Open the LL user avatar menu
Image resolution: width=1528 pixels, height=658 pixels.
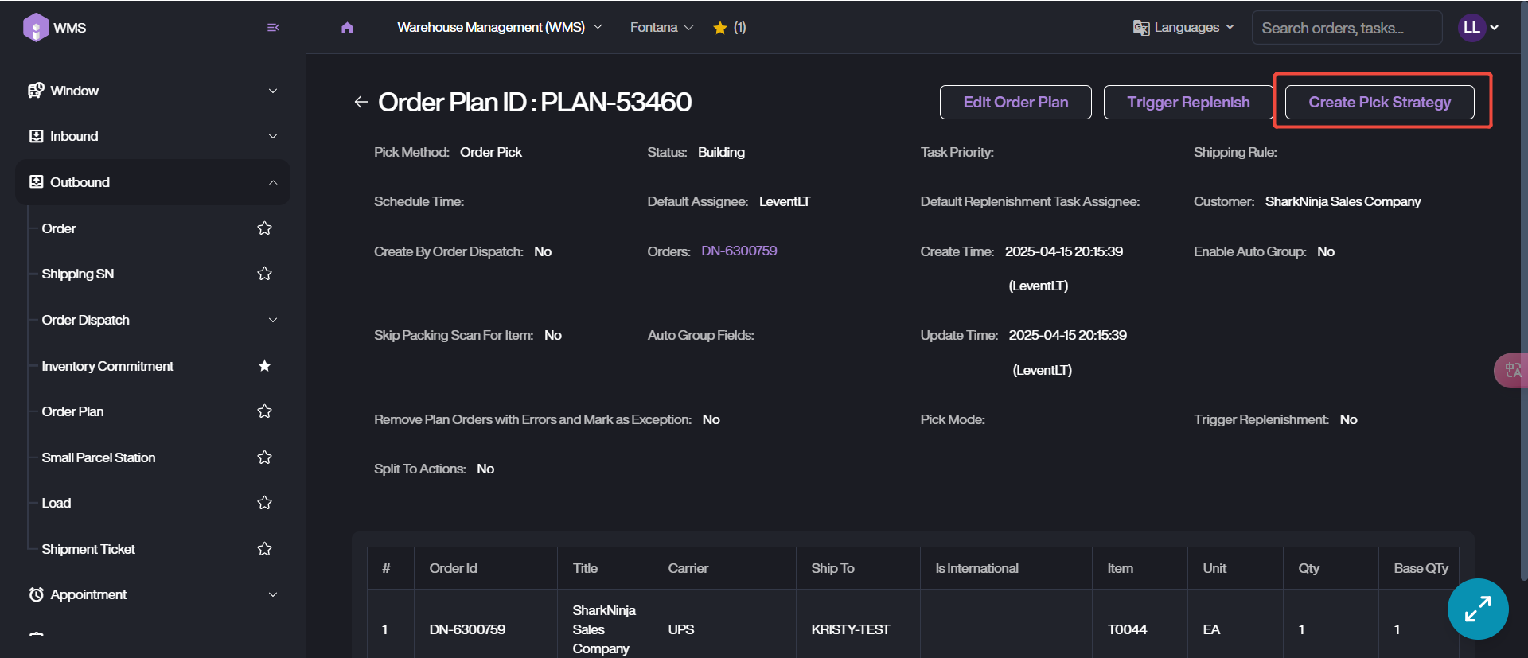click(x=1478, y=28)
